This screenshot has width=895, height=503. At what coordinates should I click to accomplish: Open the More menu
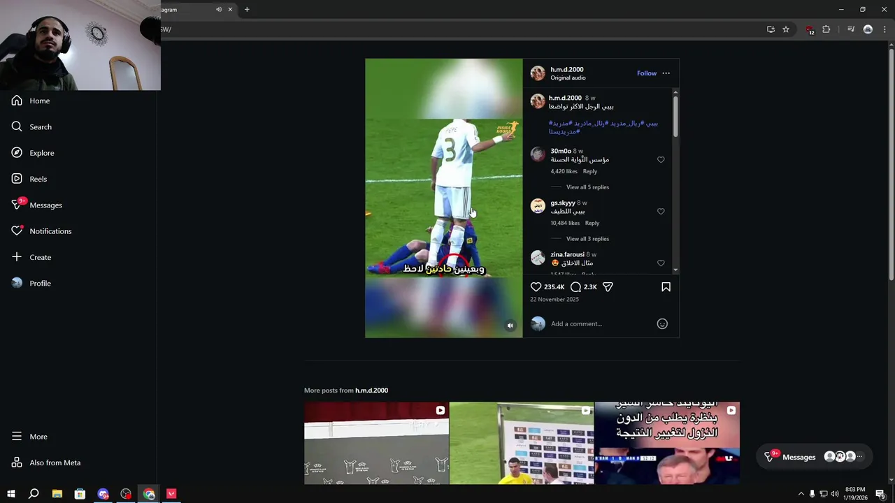pyautogui.click(x=29, y=437)
